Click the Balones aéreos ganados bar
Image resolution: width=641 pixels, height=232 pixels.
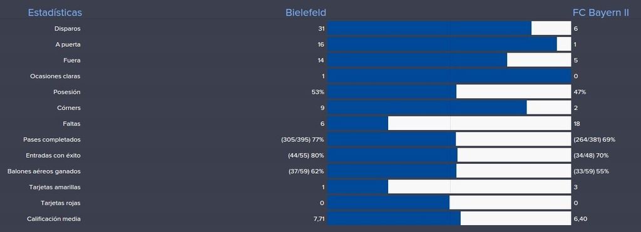pyautogui.click(x=449, y=171)
